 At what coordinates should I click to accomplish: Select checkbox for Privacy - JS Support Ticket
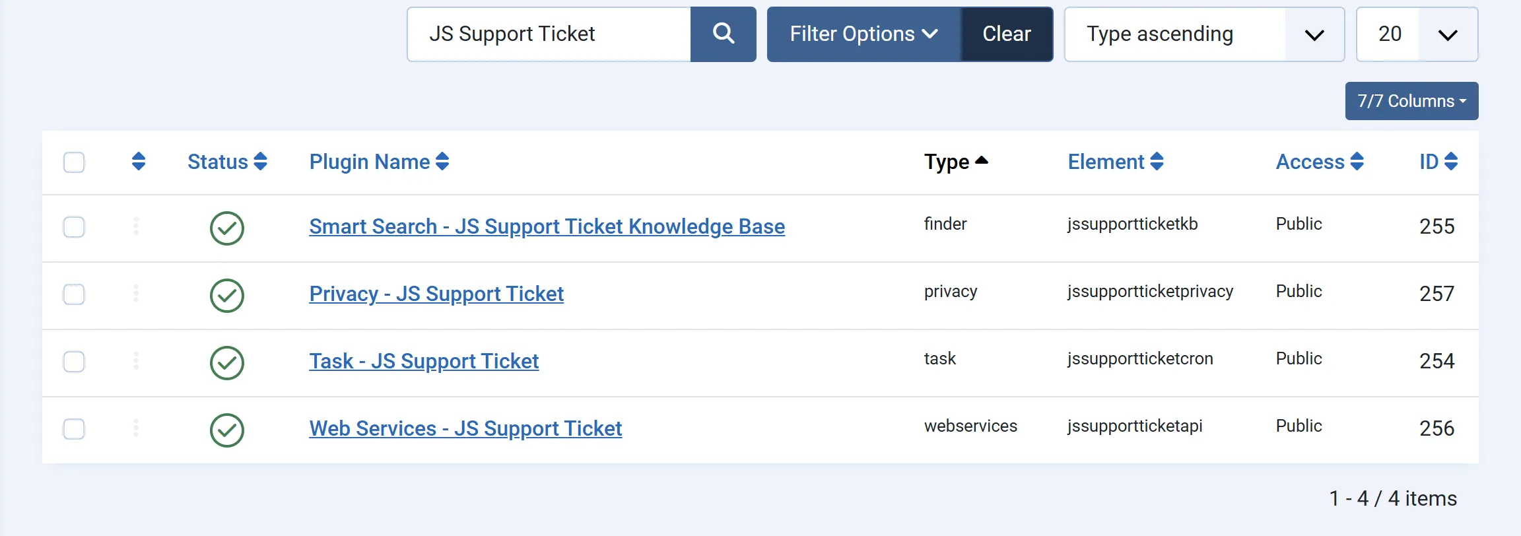74,294
